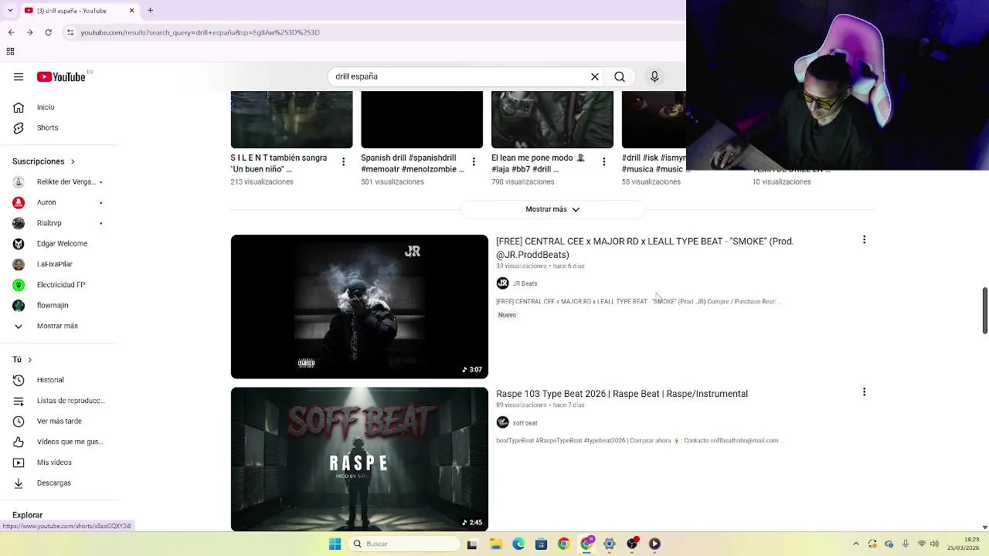Open the Electricidad FP channel avatar
The height and width of the screenshot is (556, 989).
[x=19, y=285]
